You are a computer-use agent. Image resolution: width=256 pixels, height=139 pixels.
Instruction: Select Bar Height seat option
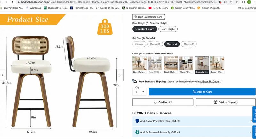168,29
